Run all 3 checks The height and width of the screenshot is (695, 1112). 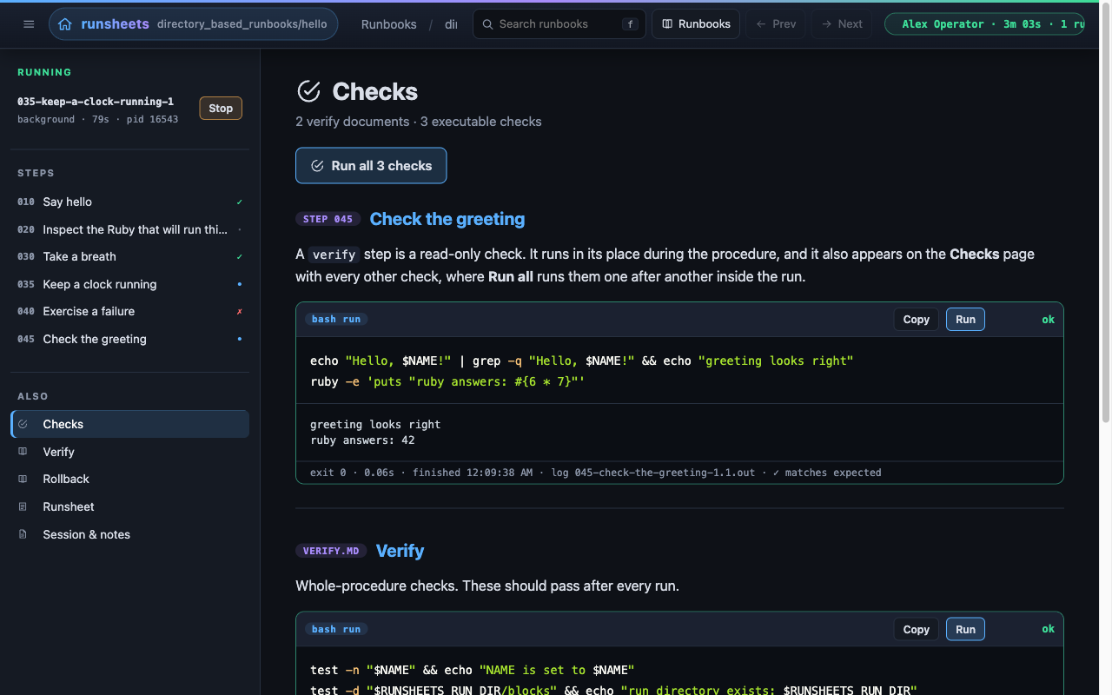371,166
